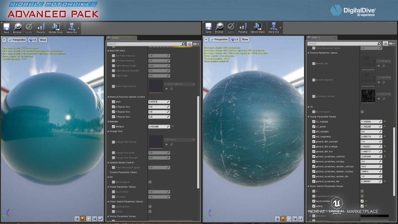Toggle property matrix view in left Details

(189, 44)
